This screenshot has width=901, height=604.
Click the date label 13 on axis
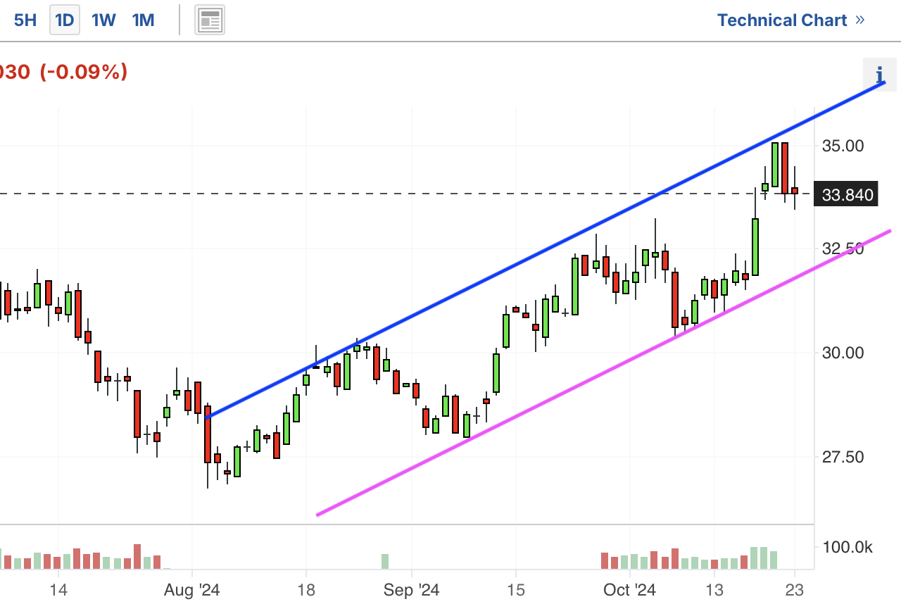(x=714, y=590)
